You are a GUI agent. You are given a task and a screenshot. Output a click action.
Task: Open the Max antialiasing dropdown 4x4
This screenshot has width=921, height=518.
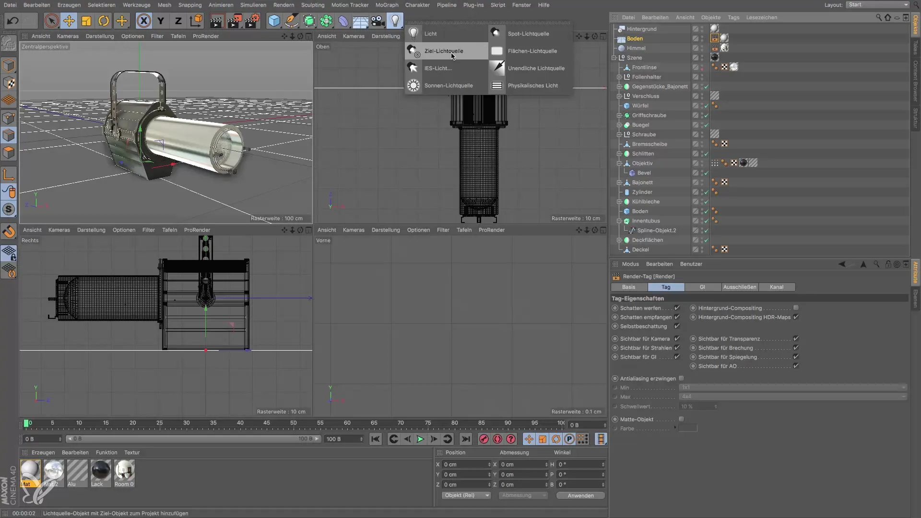tap(792, 397)
